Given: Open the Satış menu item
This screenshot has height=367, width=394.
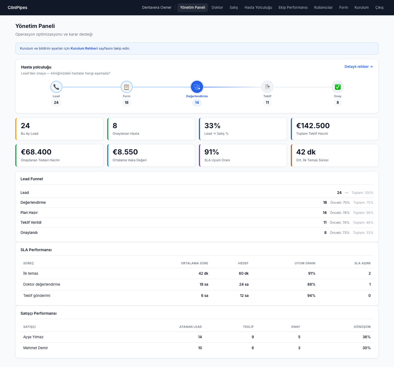Looking at the screenshot, I should pyautogui.click(x=234, y=8).
